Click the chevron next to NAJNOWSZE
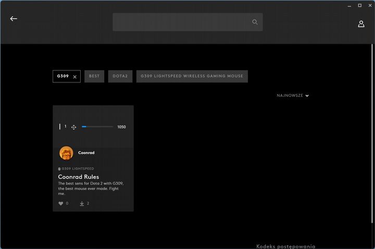375x249 pixels. tap(307, 96)
